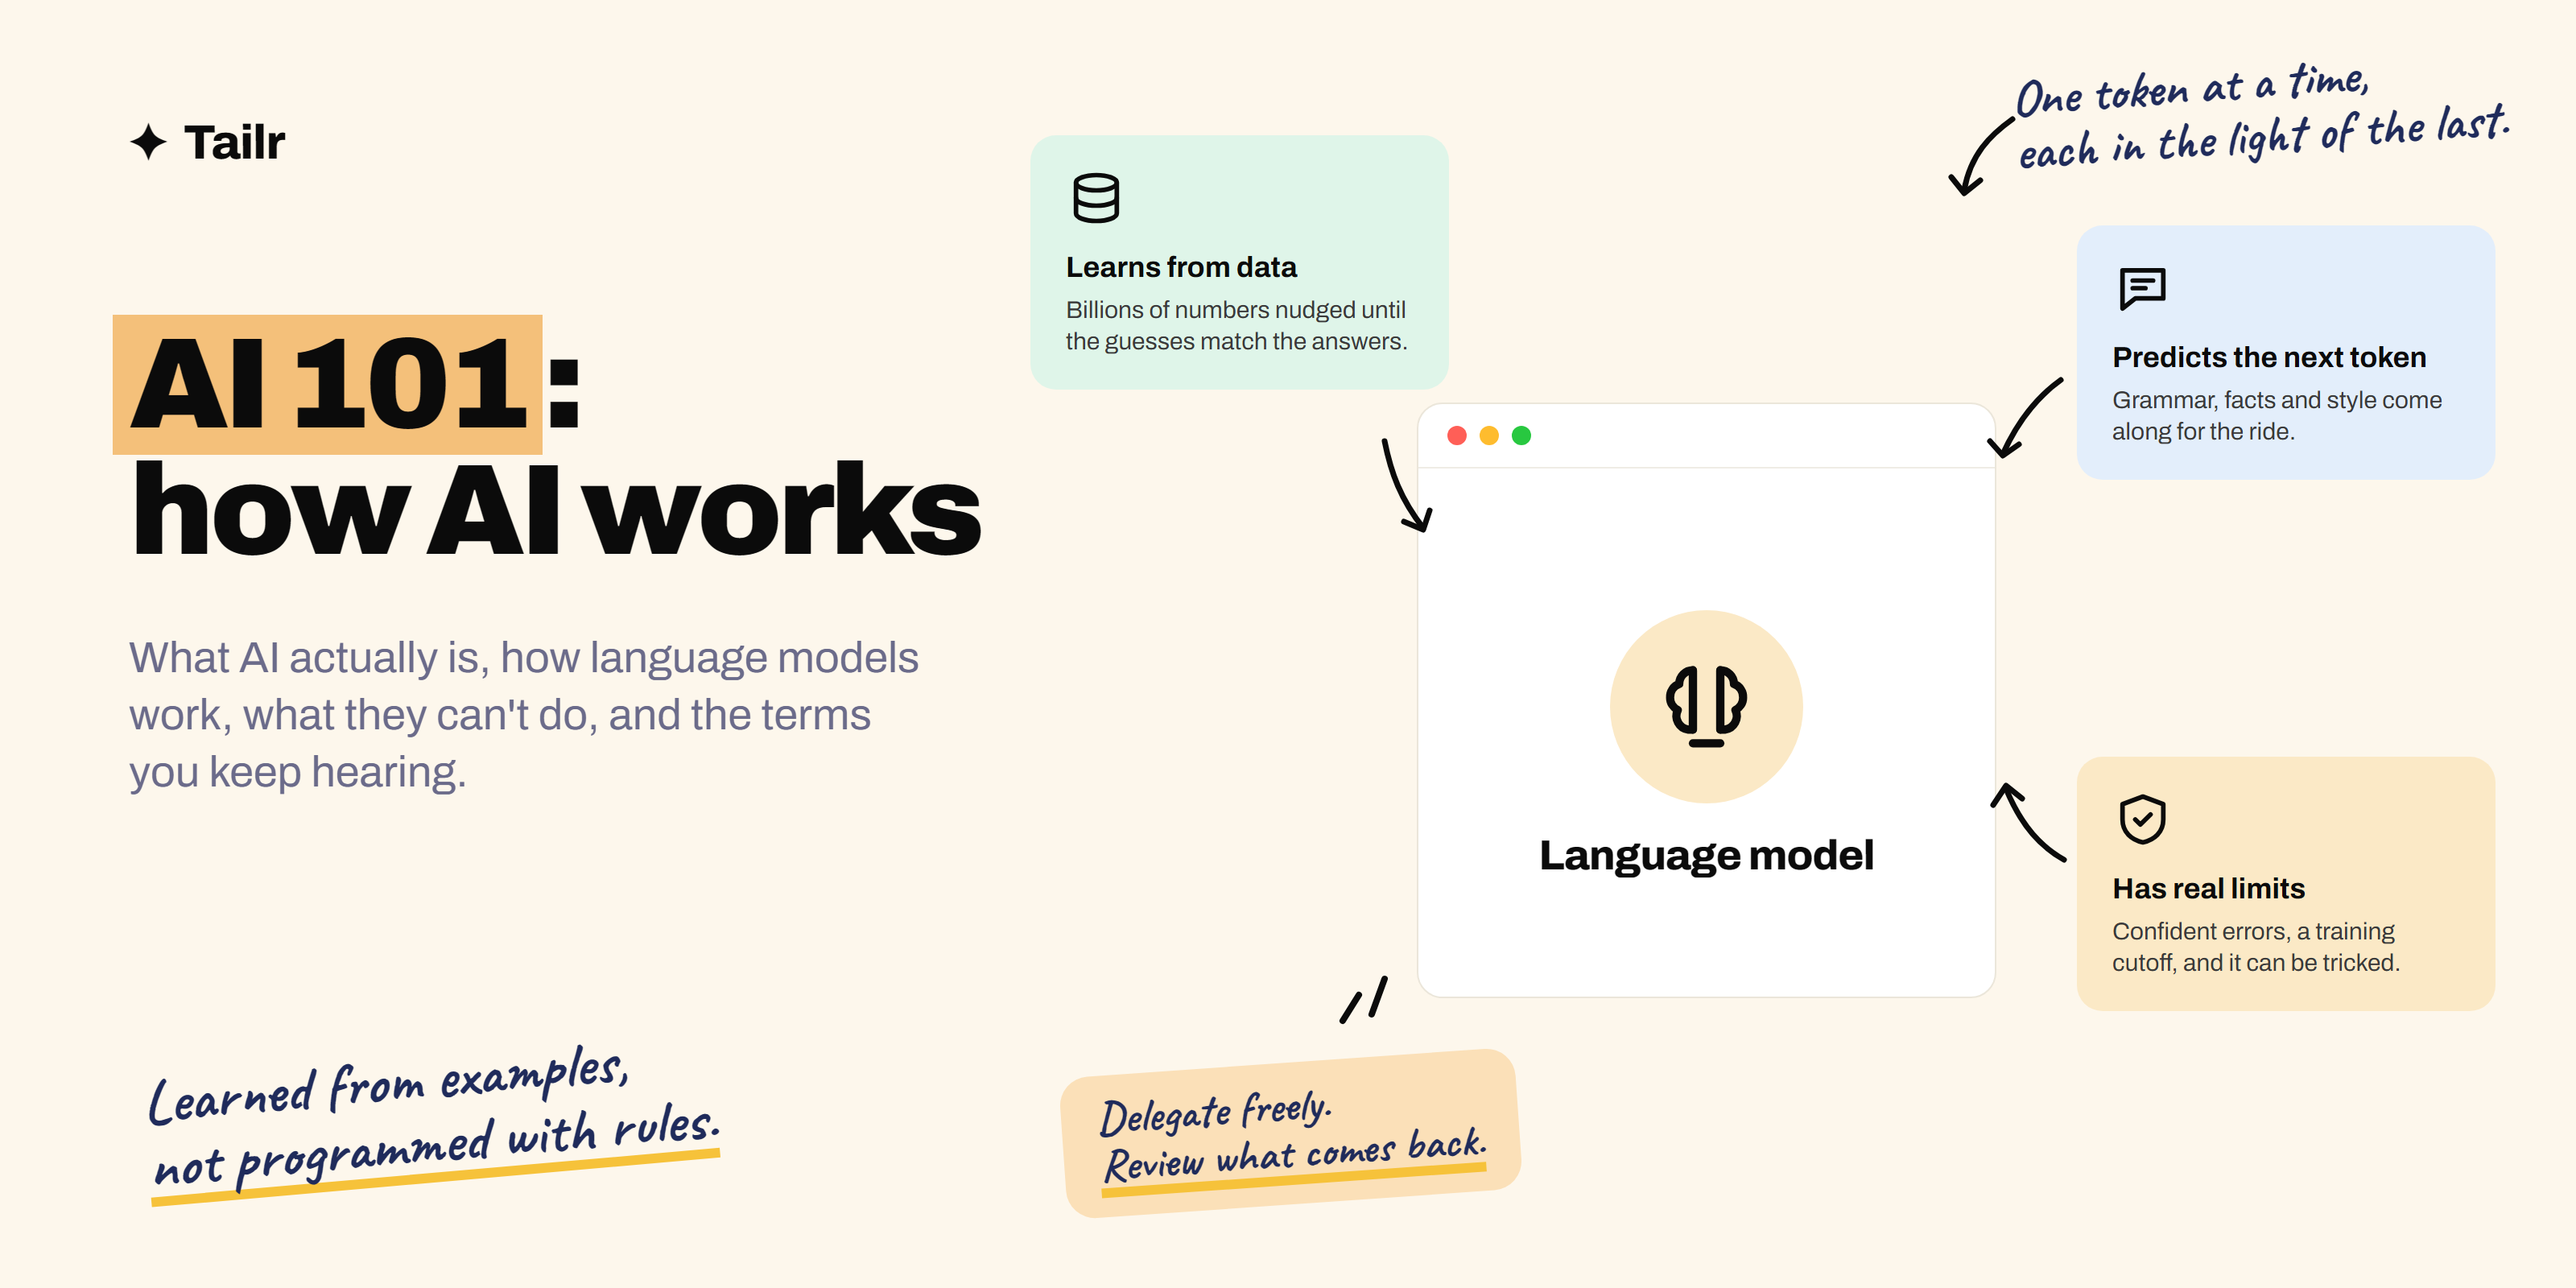This screenshot has width=2576, height=1288.
Task: Select the 'Has real limits' heading
Action: (x=2208, y=888)
